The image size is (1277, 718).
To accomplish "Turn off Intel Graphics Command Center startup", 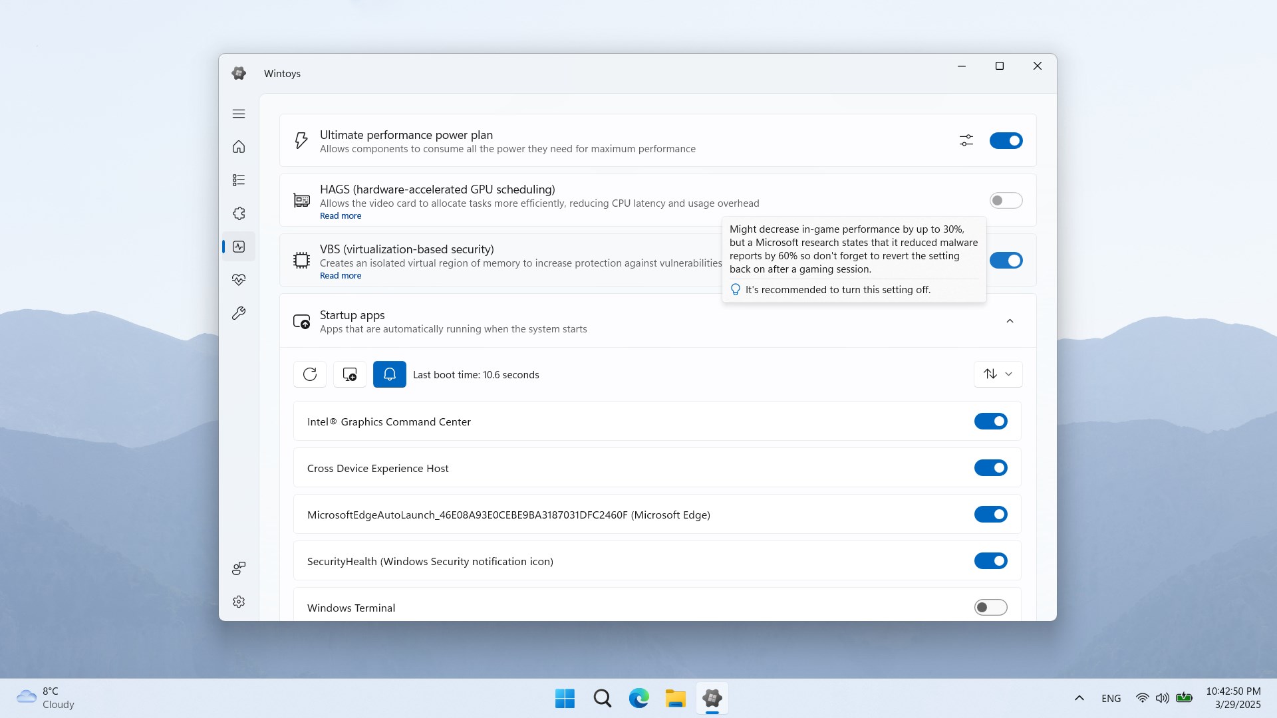I will click(990, 421).
